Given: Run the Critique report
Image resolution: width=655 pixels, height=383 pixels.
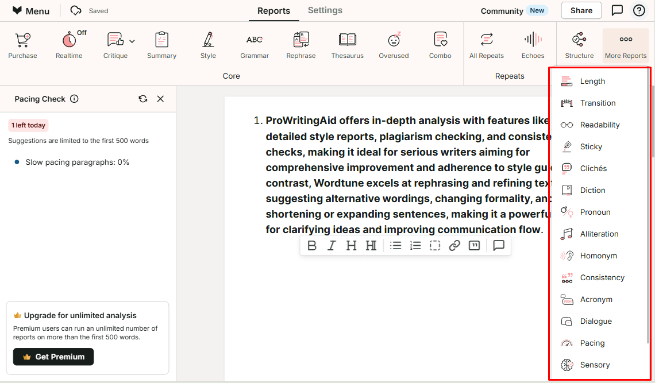Looking at the screenshot, I should click(x=115, y=46).
